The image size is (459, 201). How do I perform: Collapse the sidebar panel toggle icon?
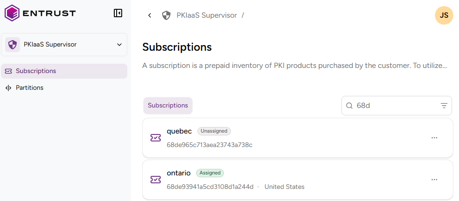pyautogui.click(x=118, y=13)
